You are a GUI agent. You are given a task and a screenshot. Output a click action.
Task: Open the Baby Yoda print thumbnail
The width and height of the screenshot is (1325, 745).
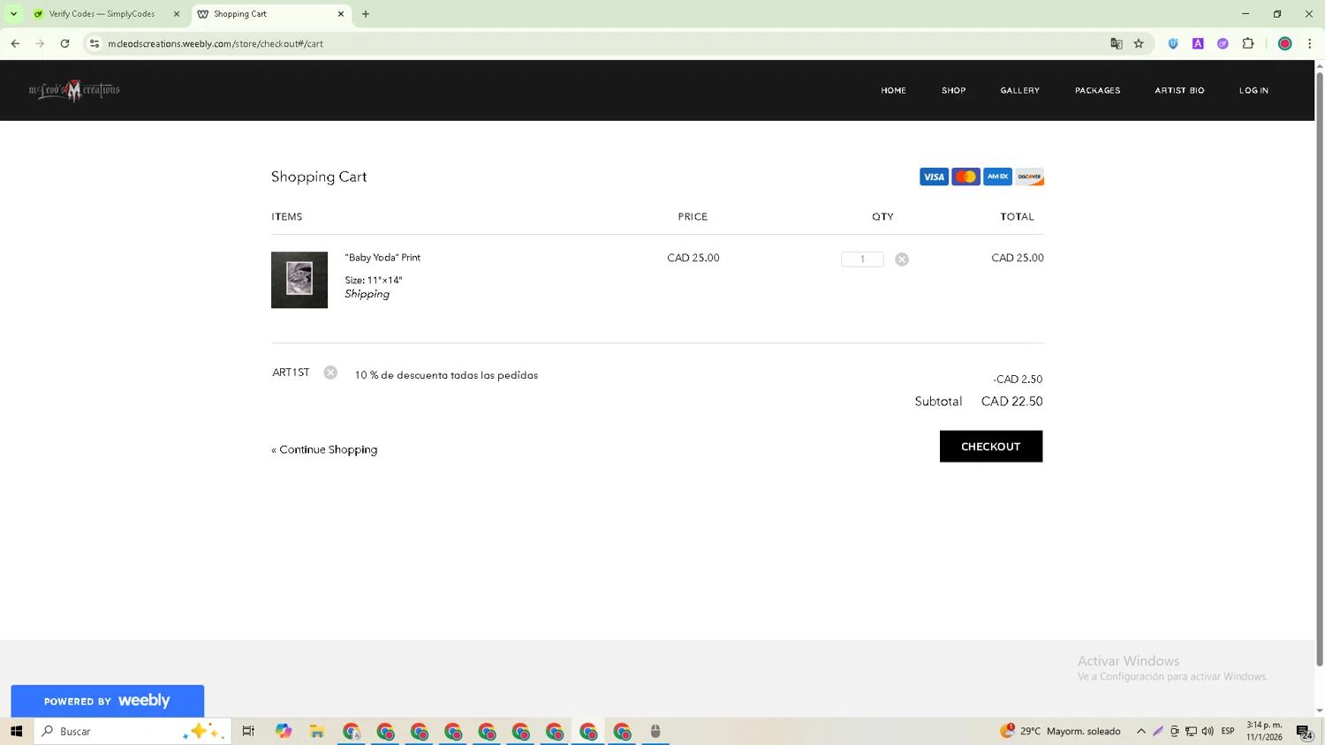[299, 280]
